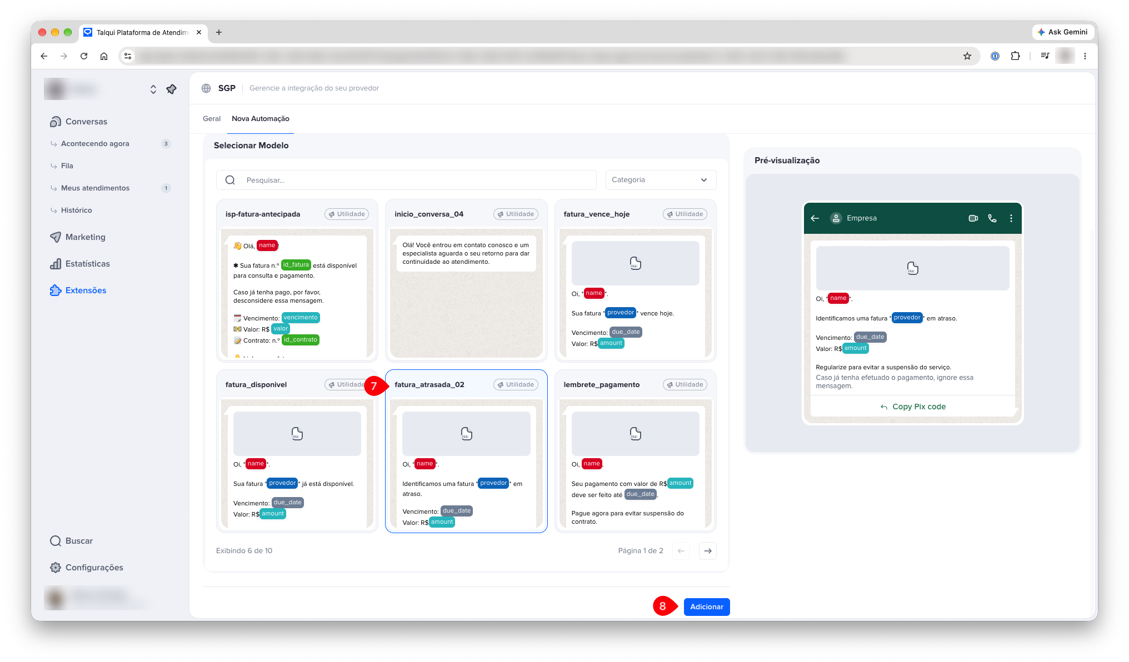Go to Extensões
Screen dimensions: 1129x662
tap(78, 290)
